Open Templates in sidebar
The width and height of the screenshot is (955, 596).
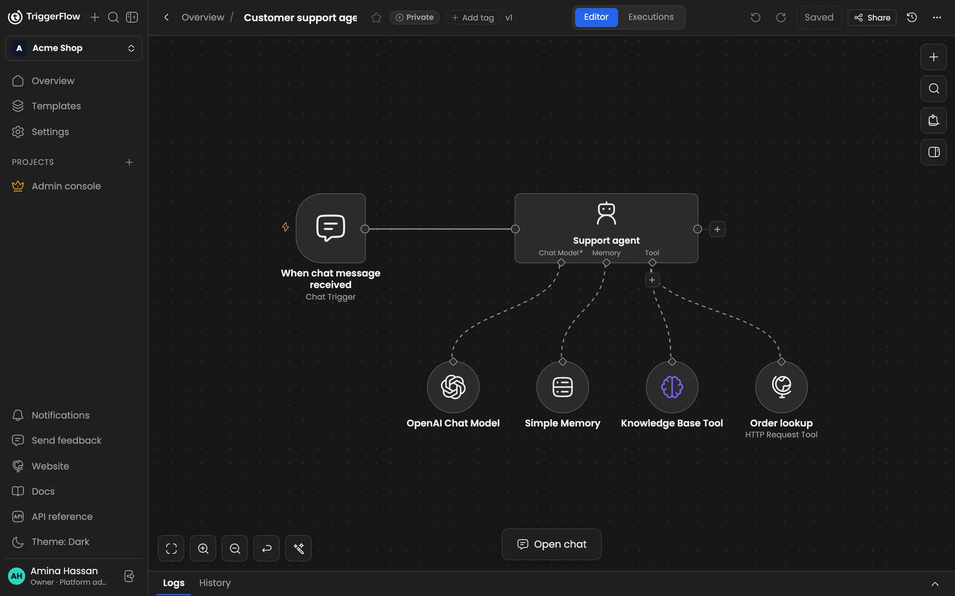(74, 106)
